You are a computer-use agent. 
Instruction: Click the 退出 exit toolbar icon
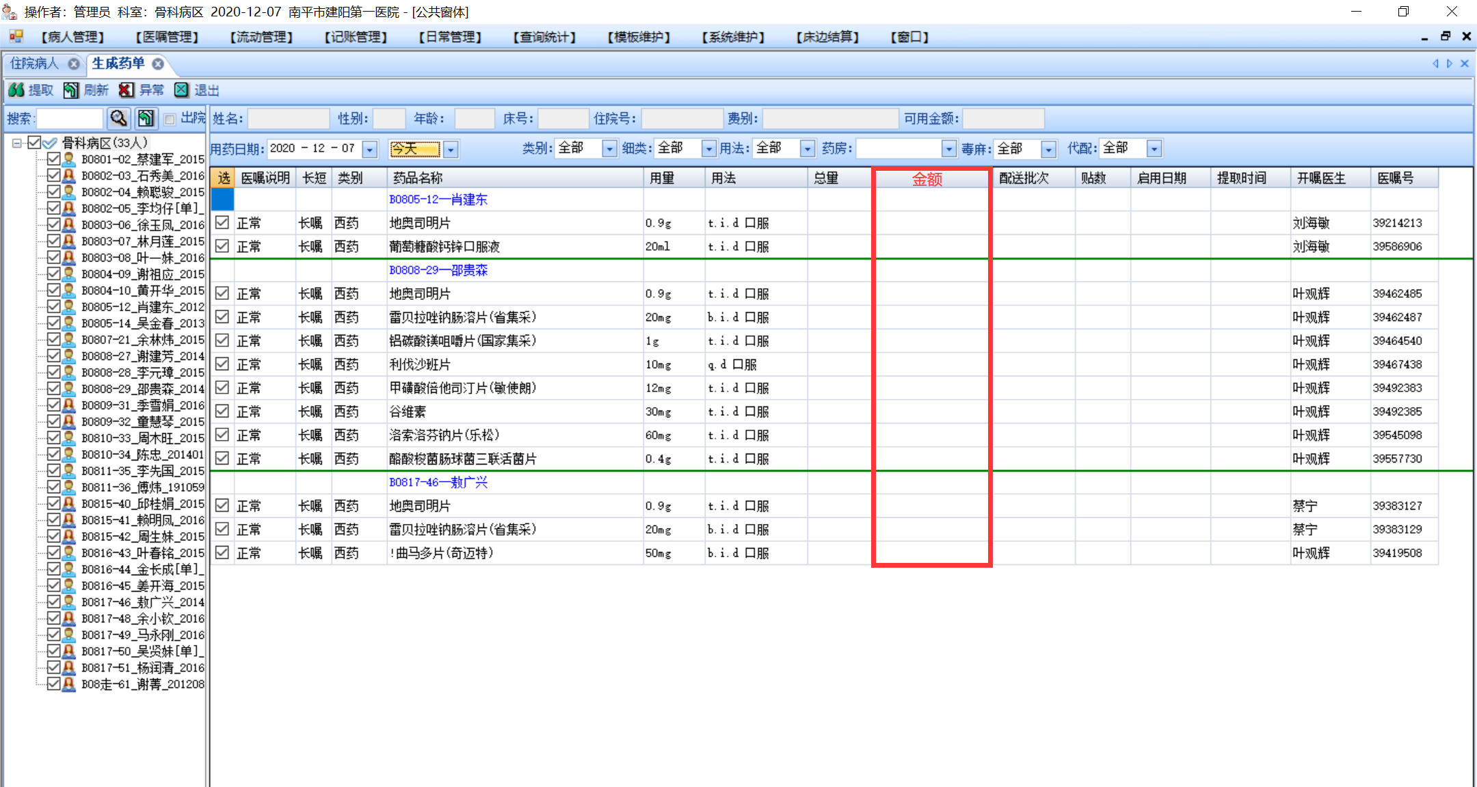click(181, 90)
